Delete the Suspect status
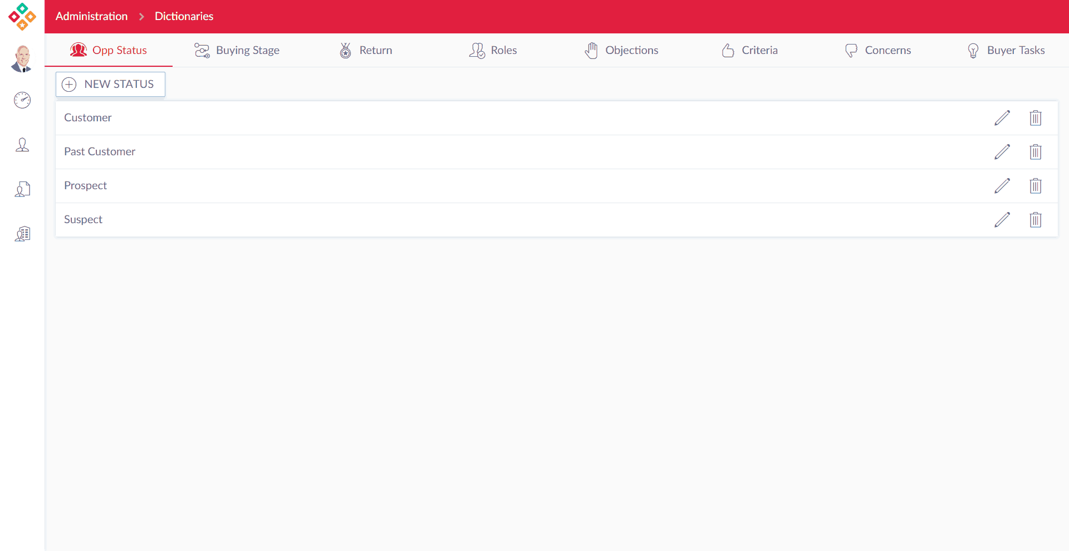 pyautogui.click(x=1036, y=220)
